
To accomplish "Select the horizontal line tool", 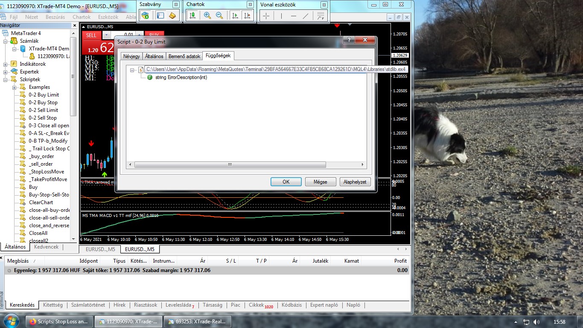I will [294, 15].
